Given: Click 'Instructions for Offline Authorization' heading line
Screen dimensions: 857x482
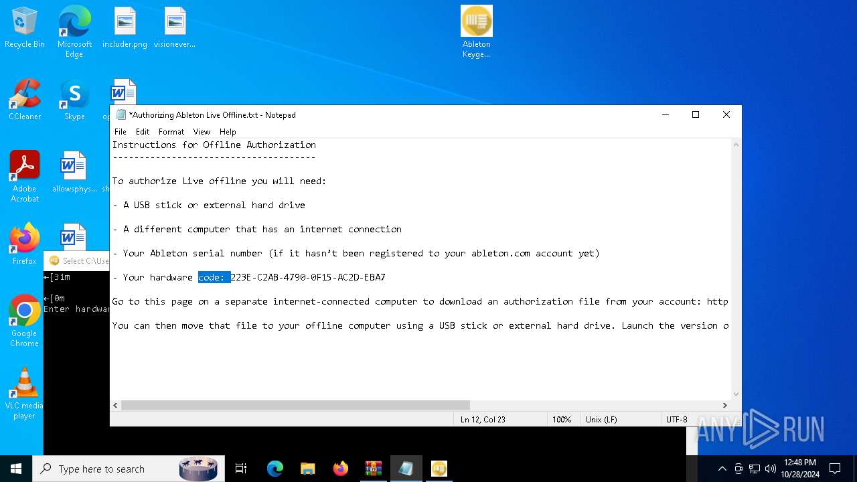Looking at the screenshot, I should click(214, 145).
